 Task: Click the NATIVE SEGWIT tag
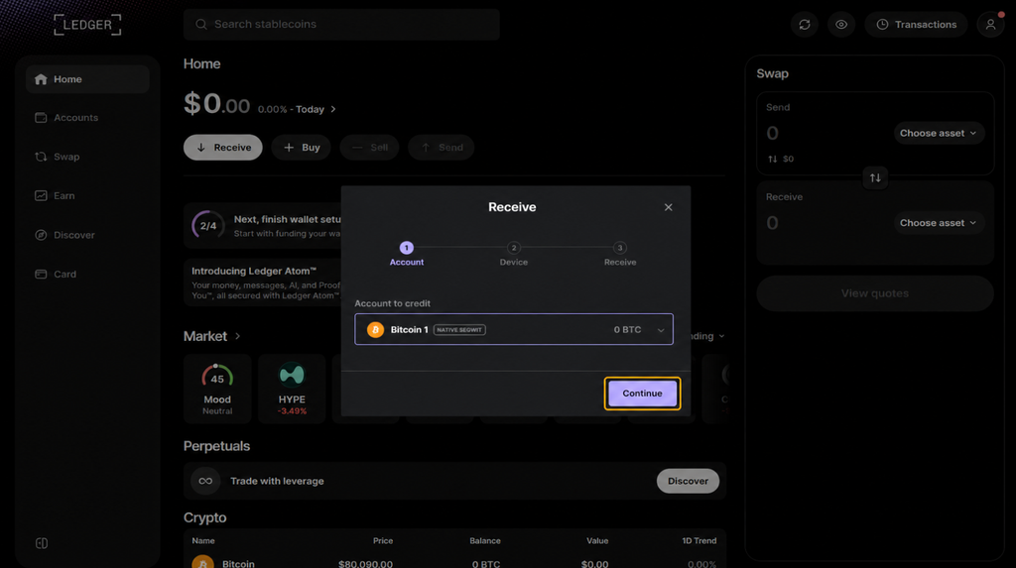[459, 330]
